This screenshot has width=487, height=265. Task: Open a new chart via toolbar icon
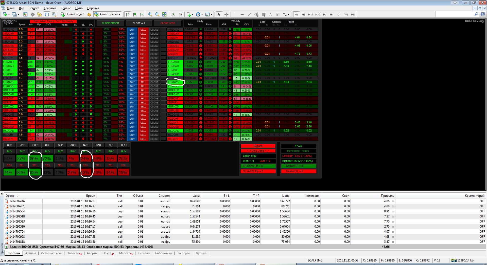coord(5,14)
